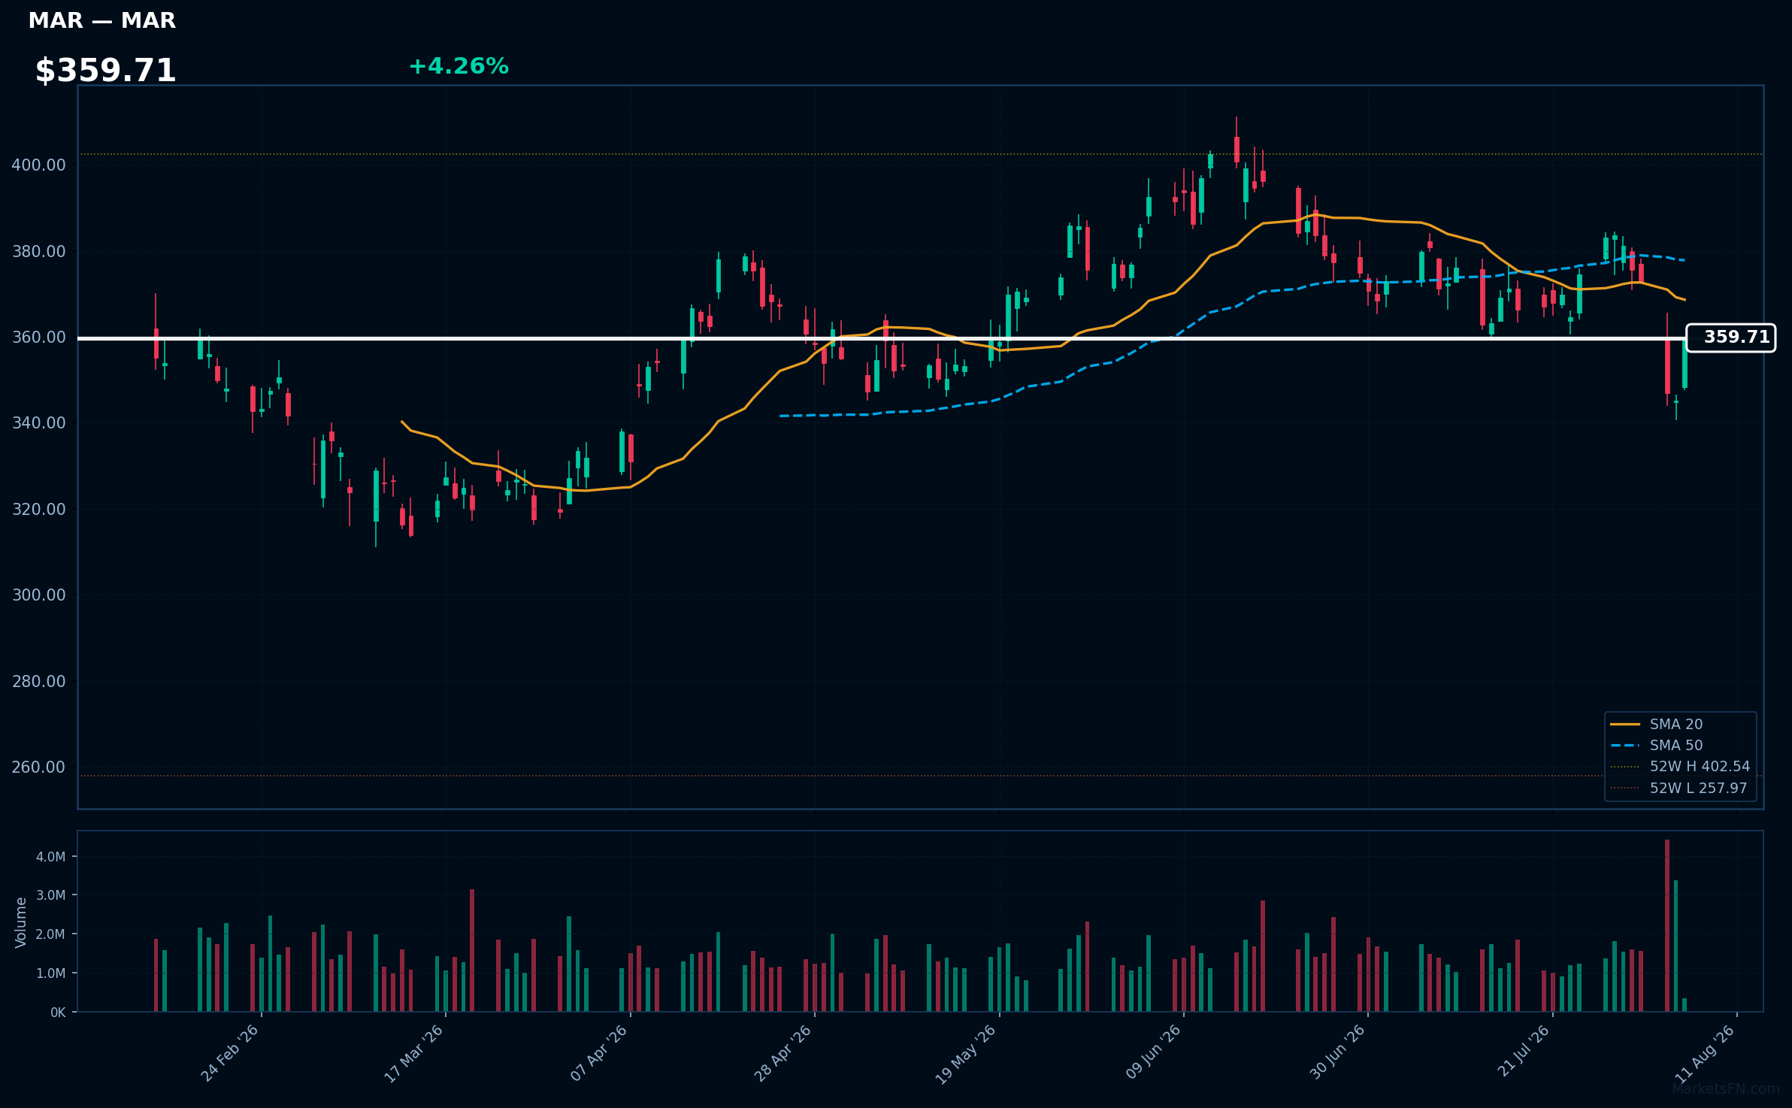
Task: Click the 07 Apr '26 date label
Action: pyautogui.click(x=598, y=1053)
